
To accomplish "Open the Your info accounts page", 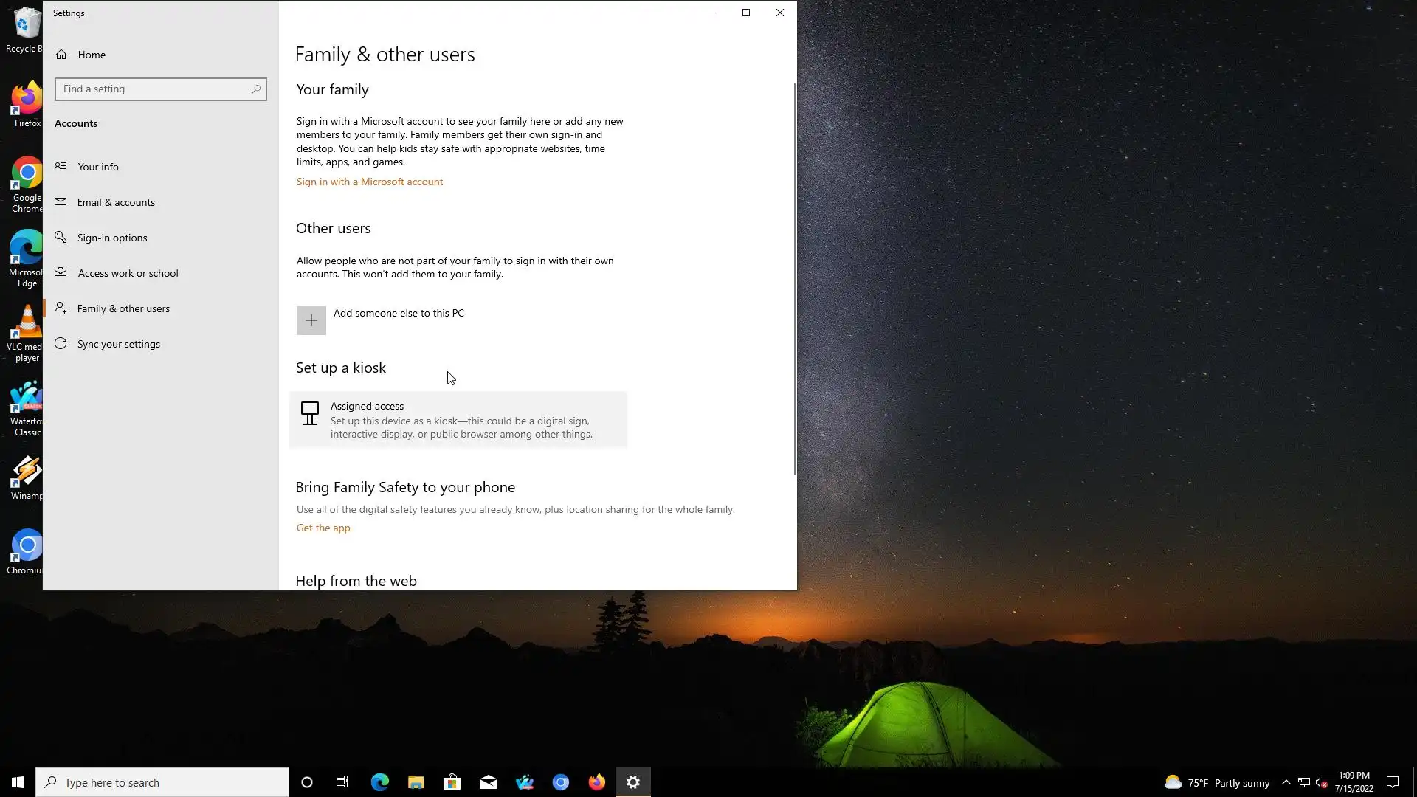I will (x=98, y=167).
